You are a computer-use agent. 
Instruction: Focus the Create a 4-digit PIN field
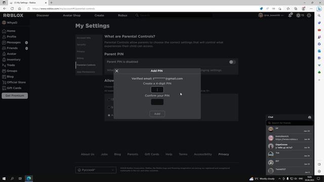(157, 90)
